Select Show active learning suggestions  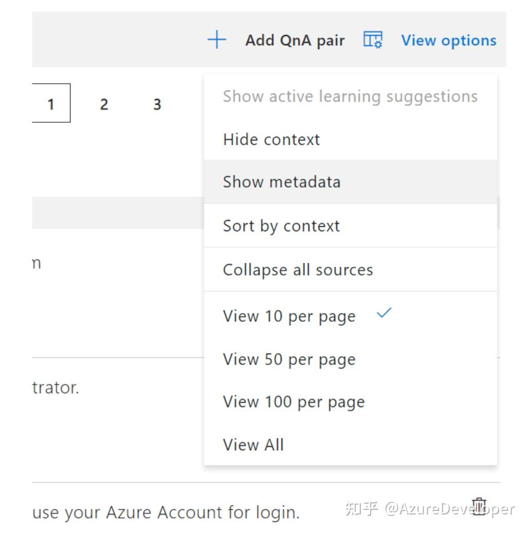point(350,97)
